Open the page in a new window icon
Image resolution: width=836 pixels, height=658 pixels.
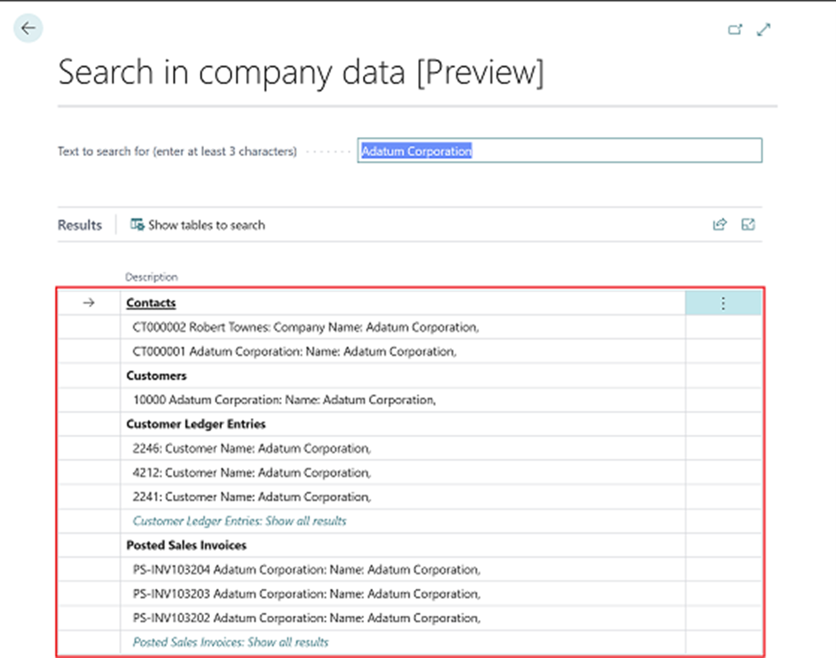[x=735, y=29]
